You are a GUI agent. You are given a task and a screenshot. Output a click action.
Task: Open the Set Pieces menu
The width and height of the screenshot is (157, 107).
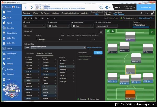(x=45, y=13)
